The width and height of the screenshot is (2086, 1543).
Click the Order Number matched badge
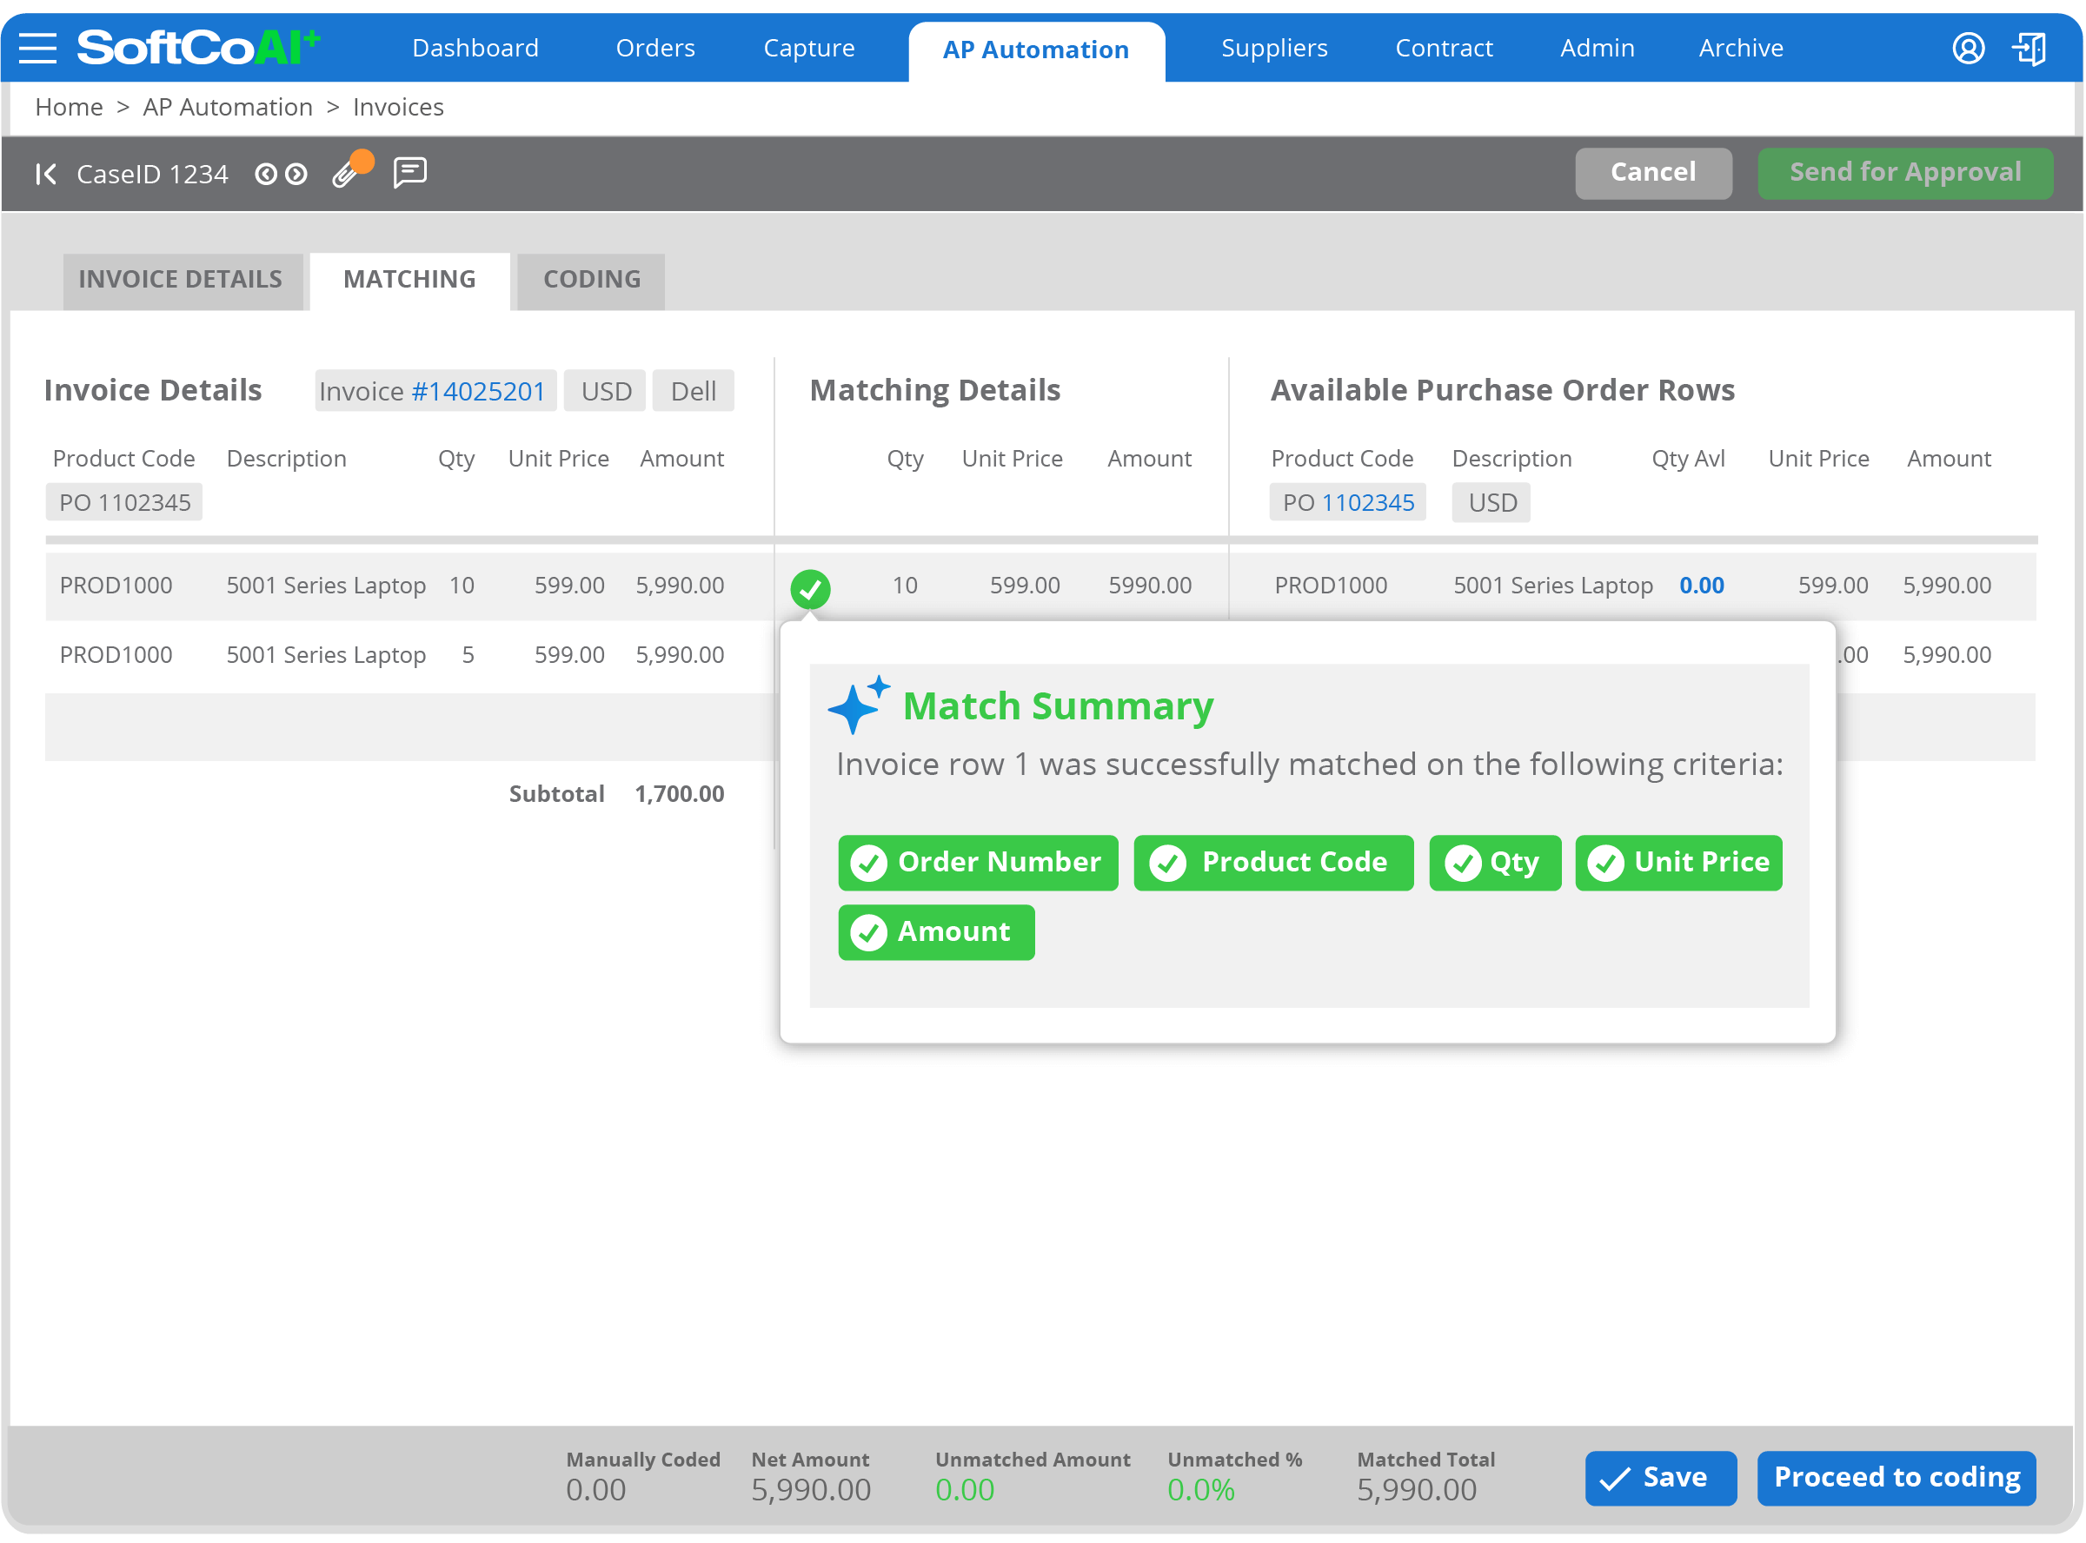(x=977, y=862)
